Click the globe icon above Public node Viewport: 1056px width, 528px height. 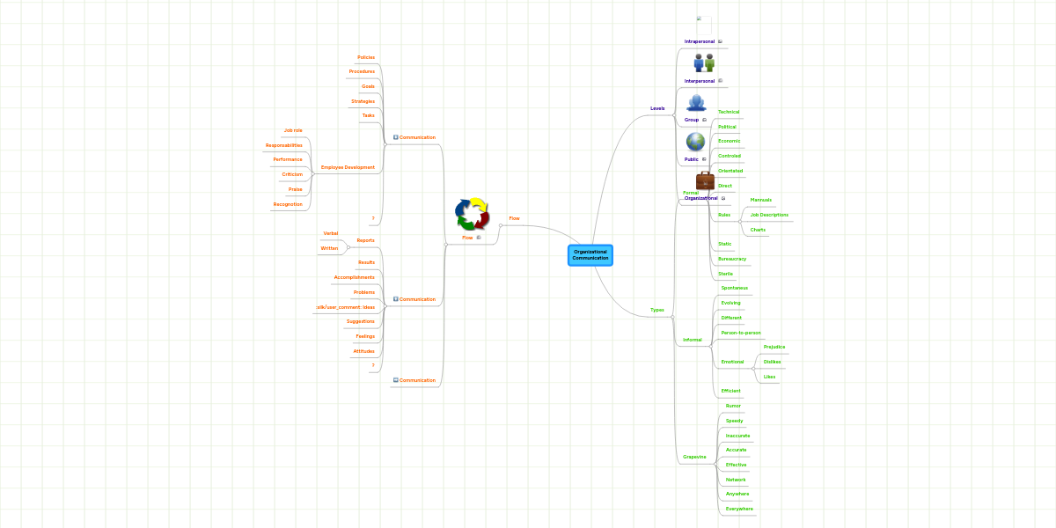pyautogui.click(x=694, y=141)
